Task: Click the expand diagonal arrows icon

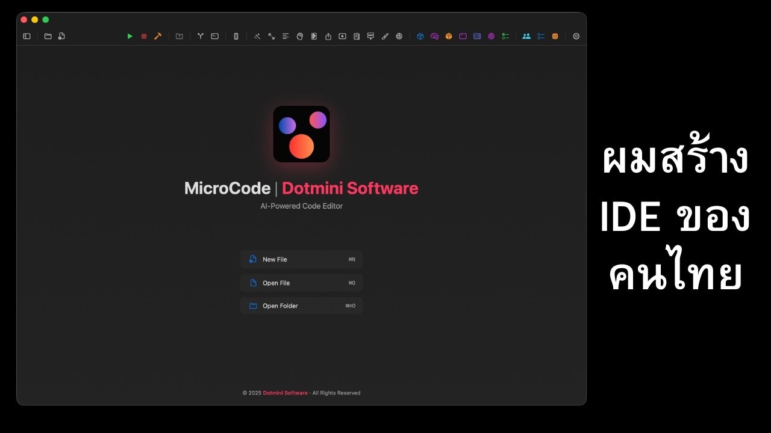Action: 272,36
